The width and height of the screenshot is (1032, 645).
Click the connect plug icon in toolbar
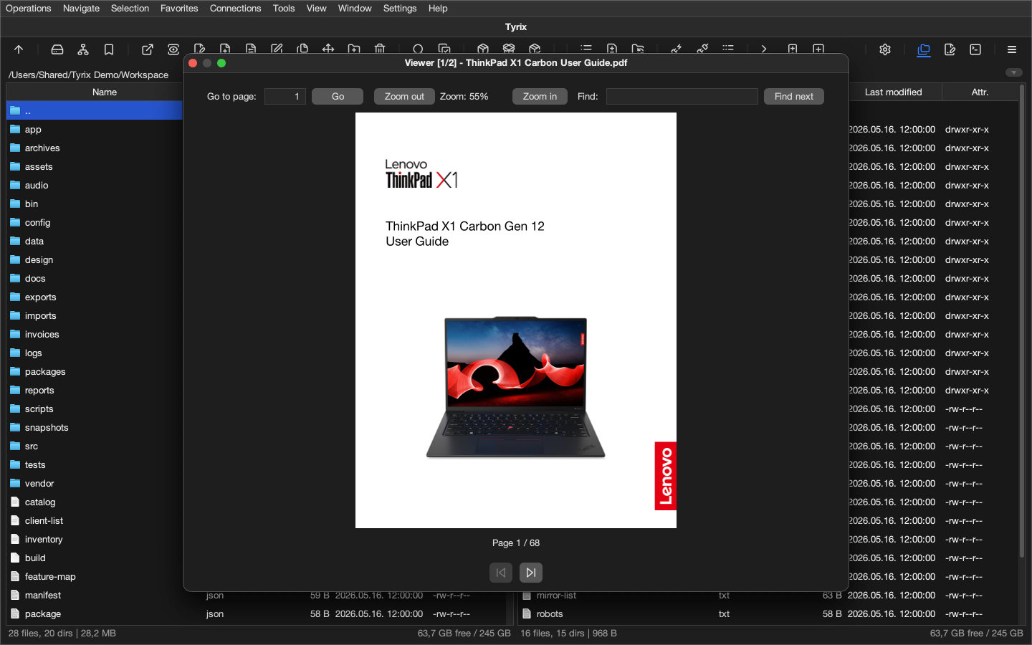pyautogui.click(x=677, y=49)
